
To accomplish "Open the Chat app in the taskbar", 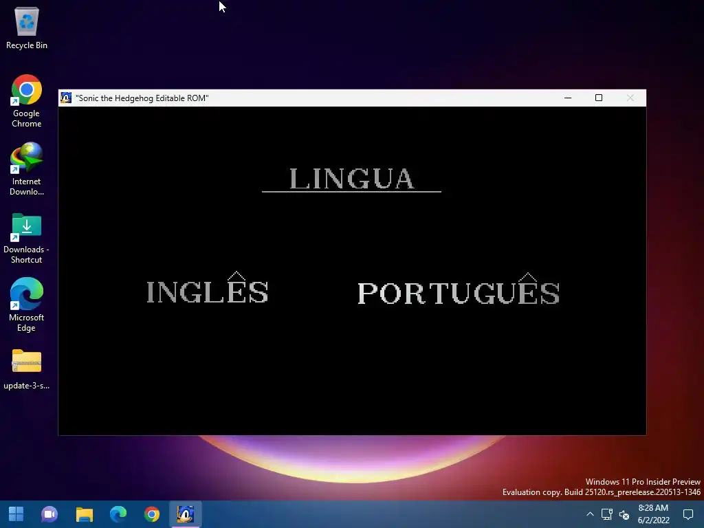I will tap(49, 514).
